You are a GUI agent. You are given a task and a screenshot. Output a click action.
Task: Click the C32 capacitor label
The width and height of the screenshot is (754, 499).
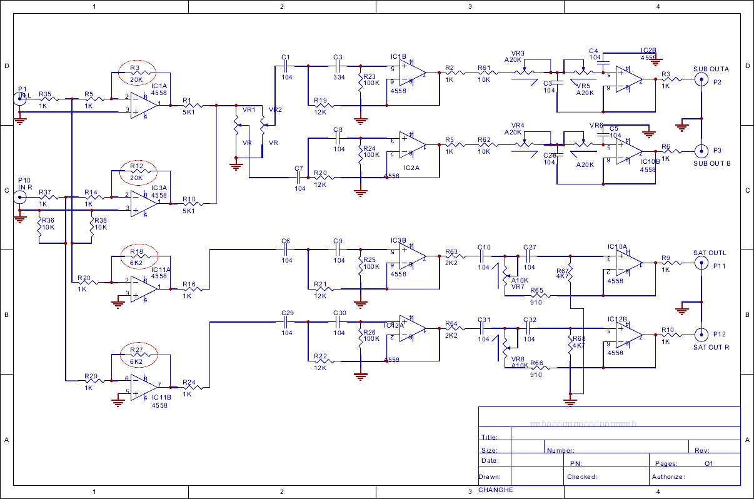530,319
